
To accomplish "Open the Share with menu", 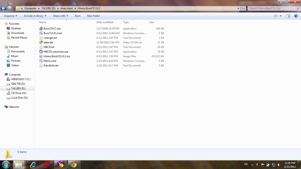I will point(61,16).
